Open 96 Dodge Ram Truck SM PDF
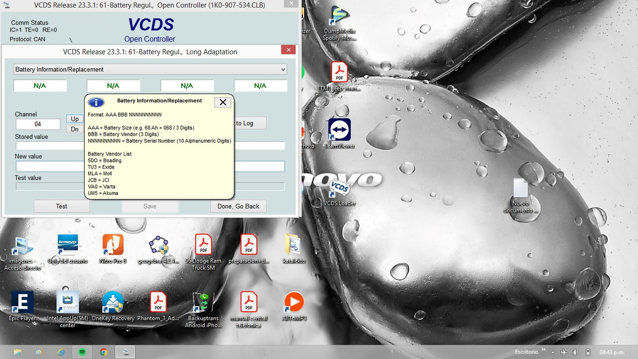638x359 pixels. (203, 252)
